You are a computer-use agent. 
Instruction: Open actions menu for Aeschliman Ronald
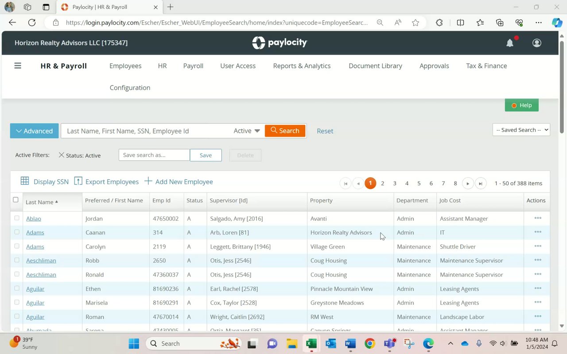click(x=538, y=274)
